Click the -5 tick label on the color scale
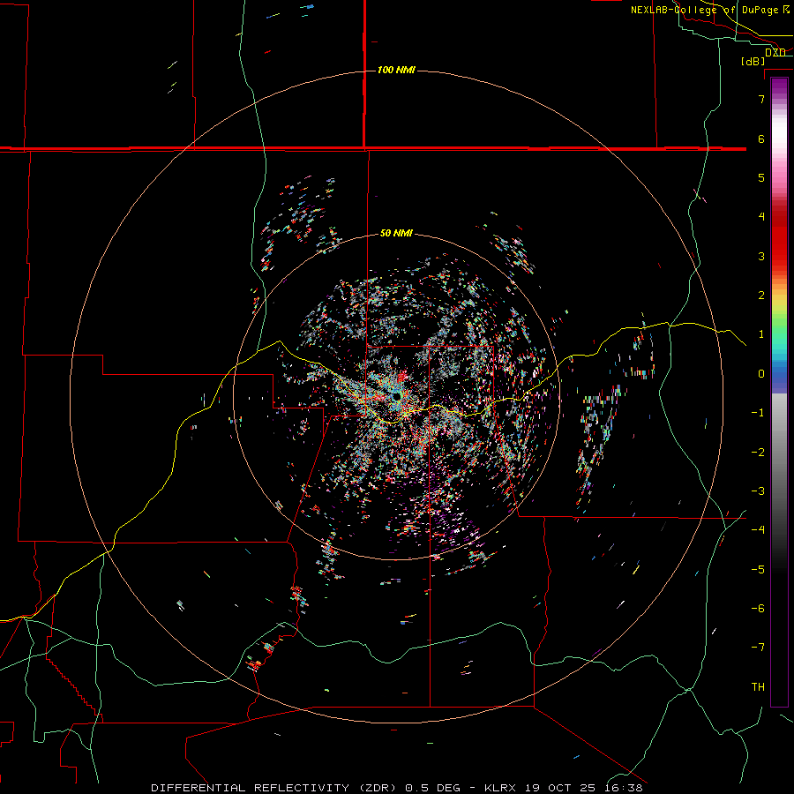 click(758, 570)
